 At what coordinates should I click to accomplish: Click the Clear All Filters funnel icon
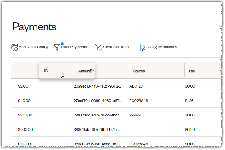coord(99,47)
